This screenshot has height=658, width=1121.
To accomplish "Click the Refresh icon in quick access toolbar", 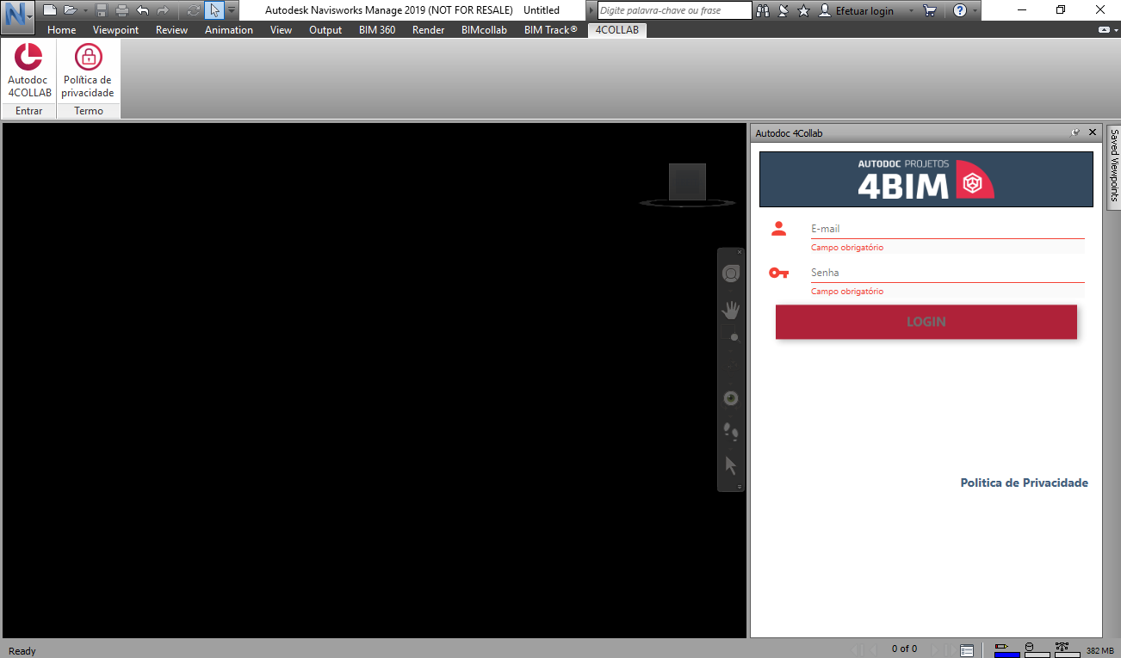I will coord(194,10).
